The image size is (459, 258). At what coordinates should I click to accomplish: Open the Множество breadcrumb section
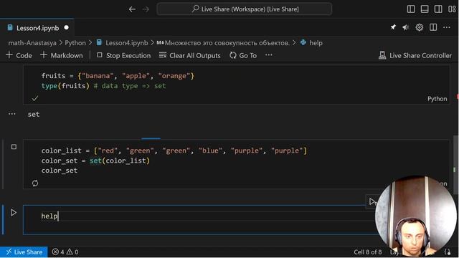pos(223,43)
